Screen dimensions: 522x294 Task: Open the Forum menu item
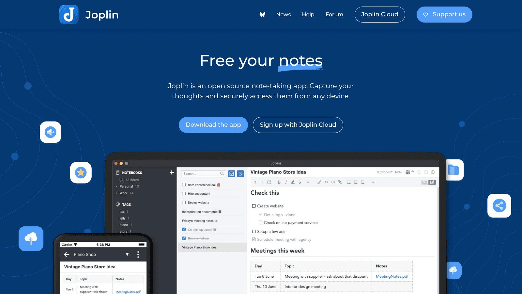click(334, 14)
